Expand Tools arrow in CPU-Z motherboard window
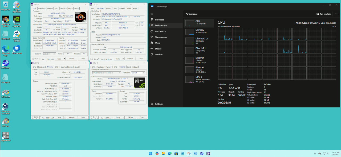This screenshot has width=341, height=157. 124,59
